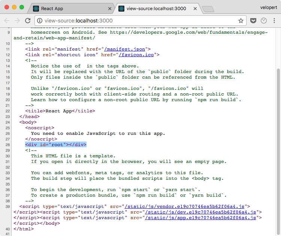Click the closing </html> tag
The height and width of the screenshot is (236, 281).
[24, 229]
